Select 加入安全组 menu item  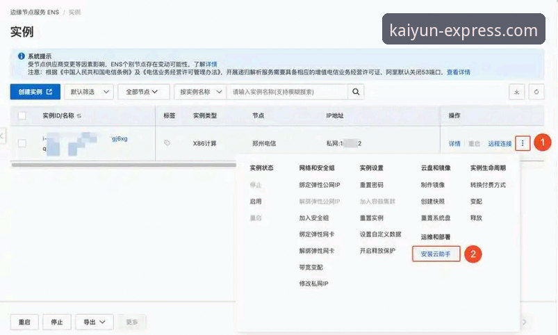(314, 218)
